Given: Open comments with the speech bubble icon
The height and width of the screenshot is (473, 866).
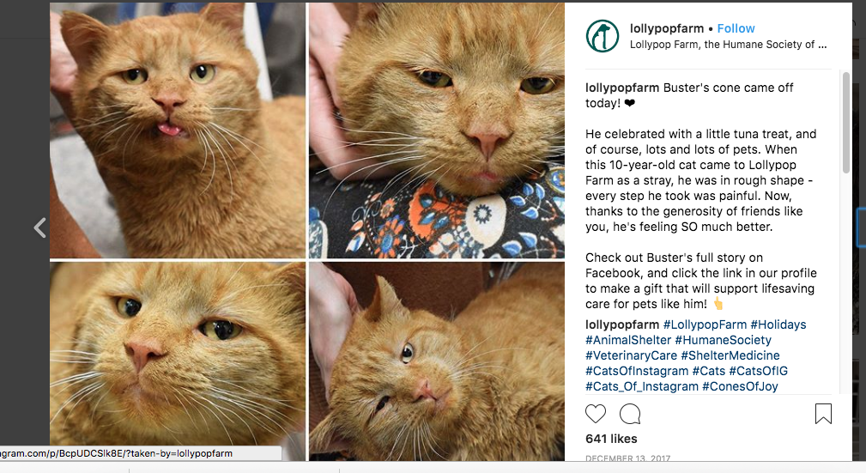Looking at the screenshot, I should click(x=630, y=415).
